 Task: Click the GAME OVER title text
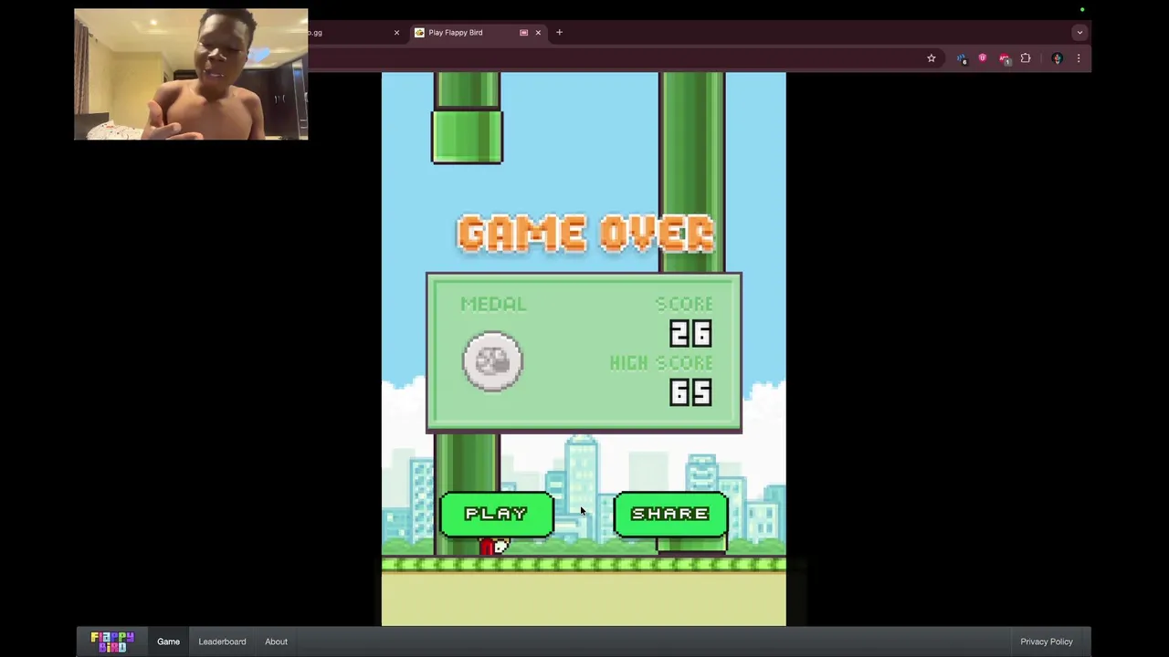[x=585, y=234]
